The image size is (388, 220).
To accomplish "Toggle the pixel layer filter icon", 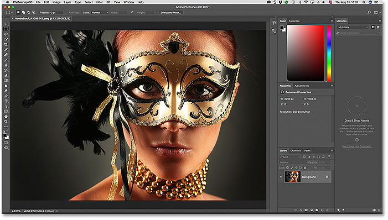I will [x=304, y=157].
